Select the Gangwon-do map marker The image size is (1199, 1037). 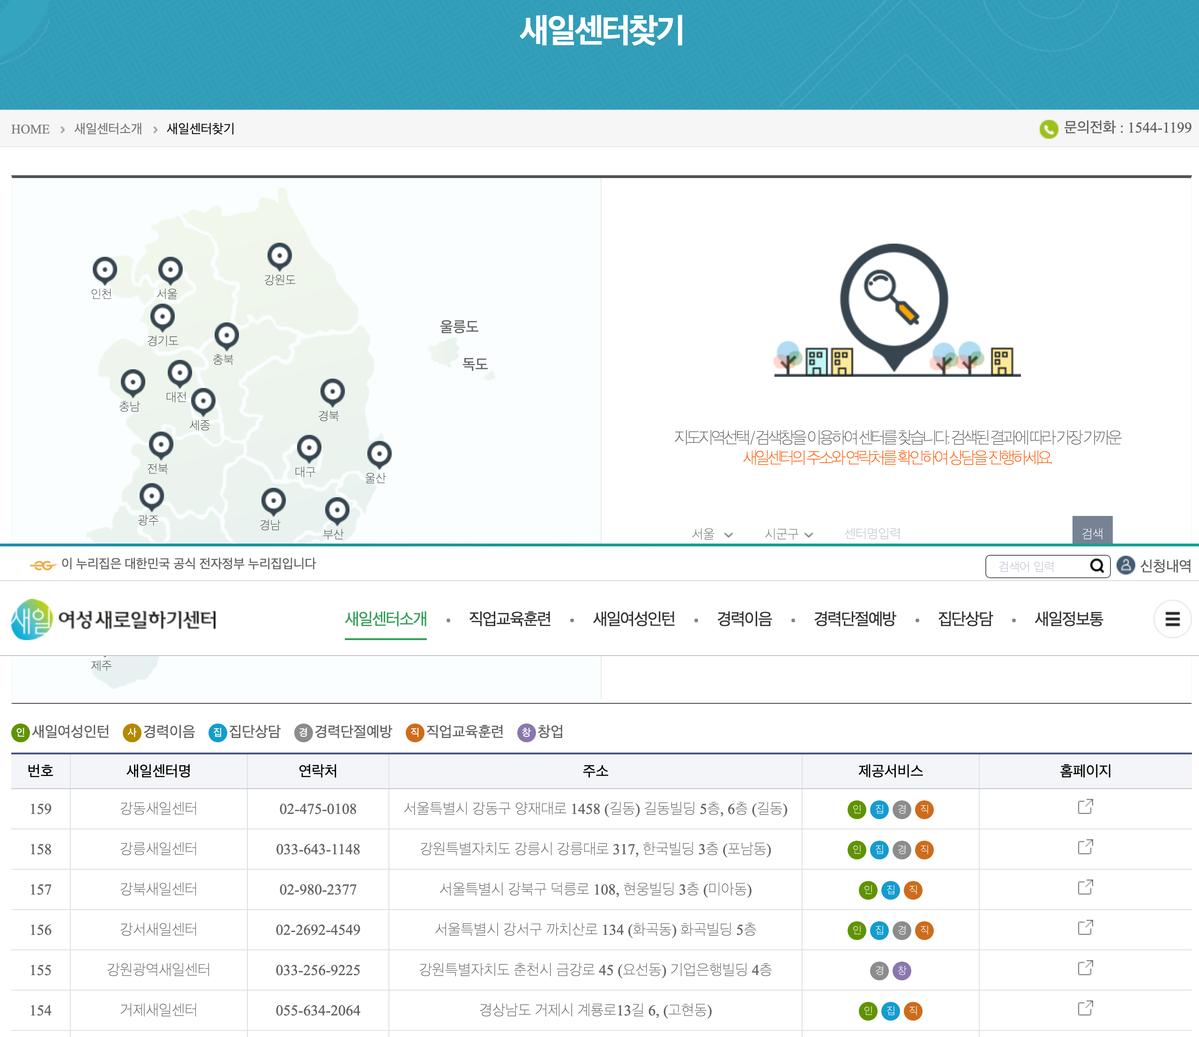(280, 256)
